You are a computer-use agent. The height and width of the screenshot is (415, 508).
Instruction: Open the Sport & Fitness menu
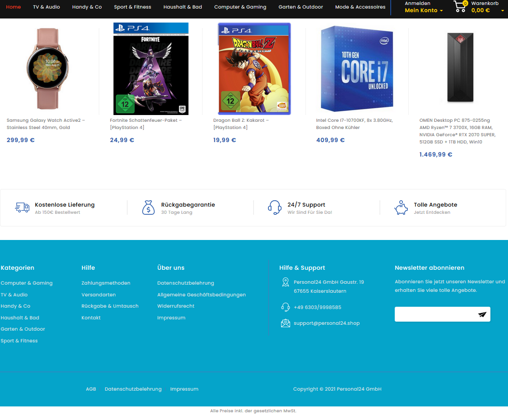point(133,7)
